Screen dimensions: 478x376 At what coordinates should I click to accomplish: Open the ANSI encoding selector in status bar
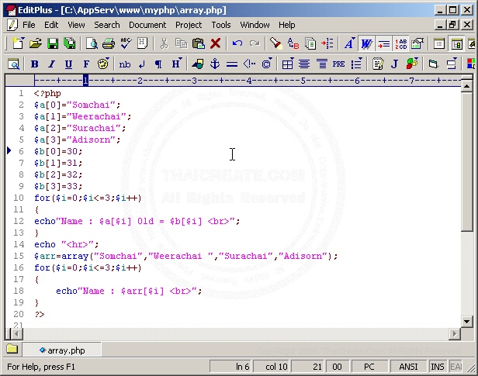click(x=409, y=367)
